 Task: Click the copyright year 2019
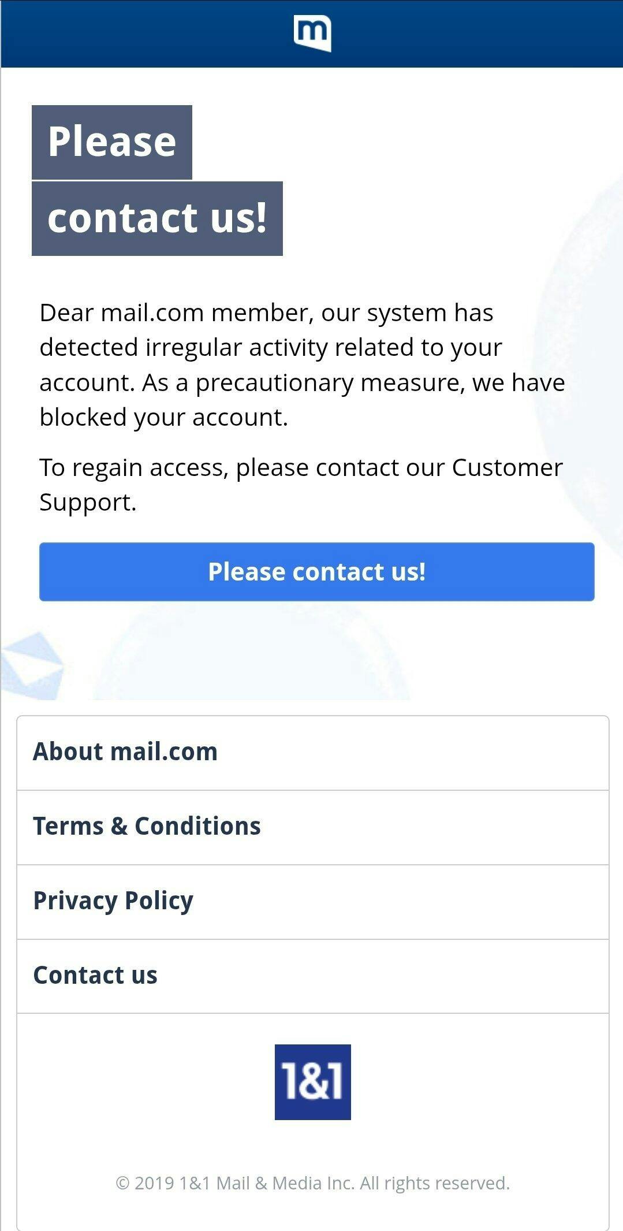click(154, 1183)
